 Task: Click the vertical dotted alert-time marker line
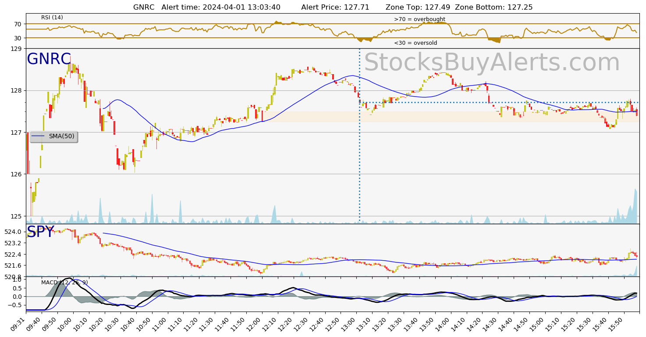pyautogui.click(x=359, y=136)
